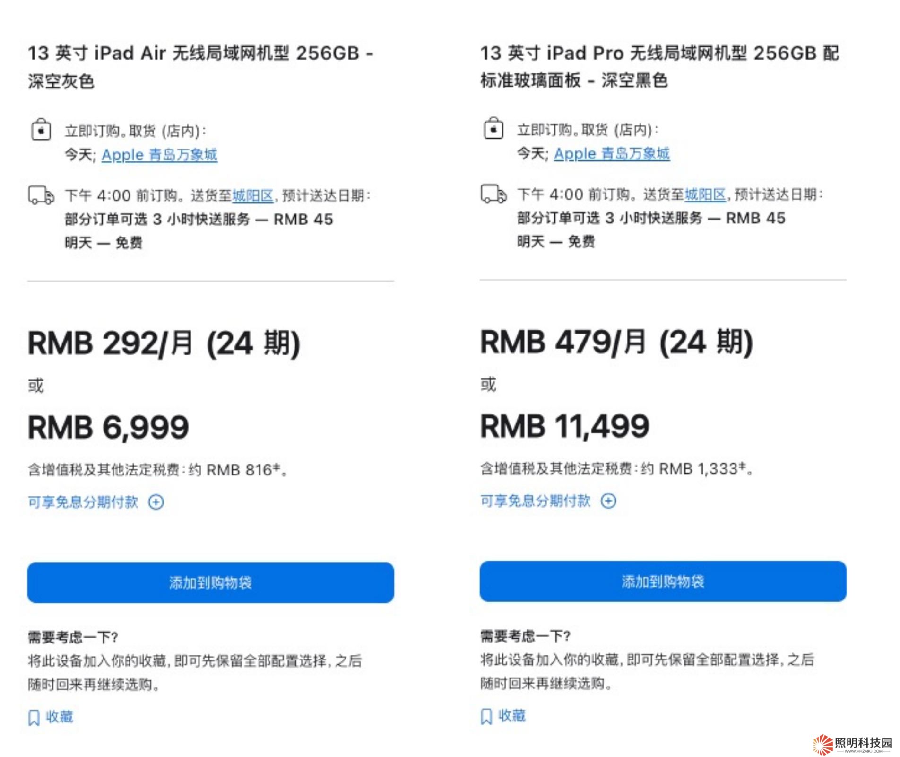Viewport: 900px width, 757px height.
Task: Click the iPad Air delivery truck icon
Action: 41,195
